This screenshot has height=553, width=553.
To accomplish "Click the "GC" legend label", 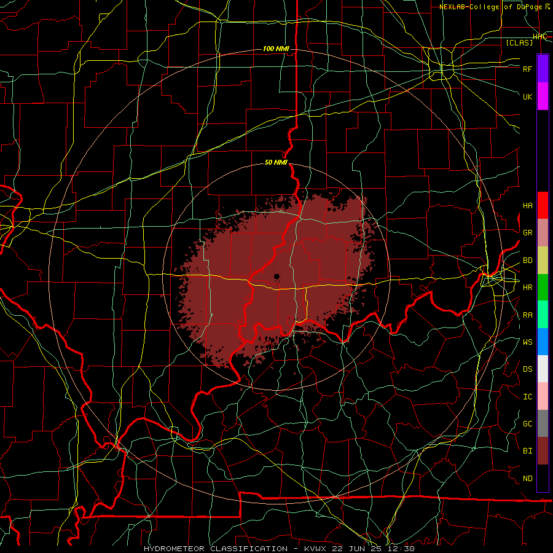I will pos(527,424).
